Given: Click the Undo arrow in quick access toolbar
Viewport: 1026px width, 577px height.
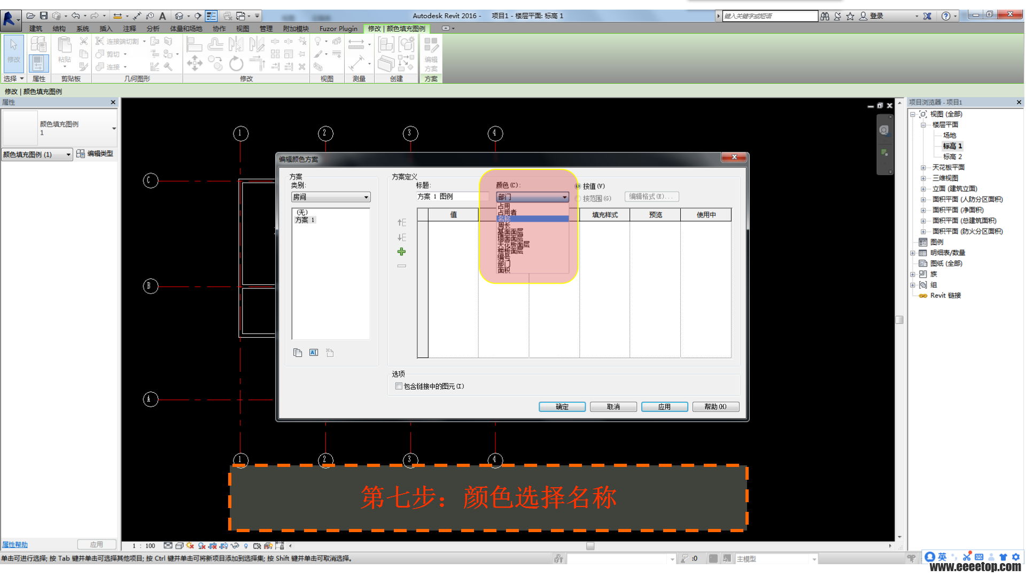Looking at the screenshot, I should (x=75, y=16).
